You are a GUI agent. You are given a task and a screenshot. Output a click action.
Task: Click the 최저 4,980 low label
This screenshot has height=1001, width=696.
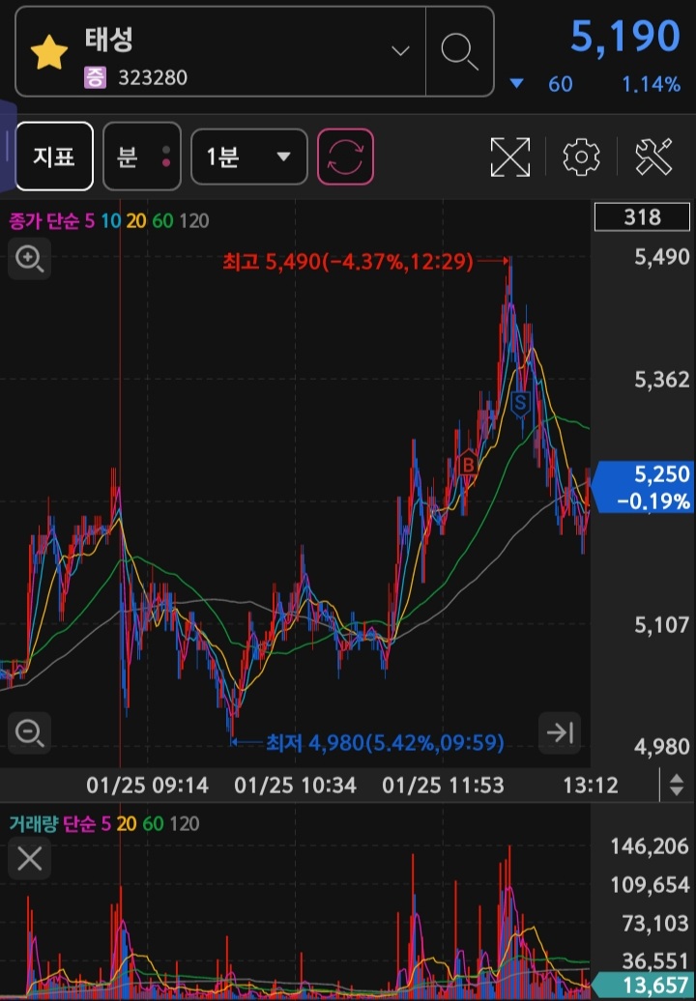pyautogui.click(x=385, y=742)
